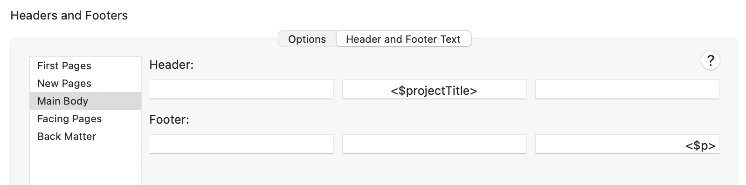746x185 pixels.
Task: Select the Main Body list entry
Action: click(85, 101)
